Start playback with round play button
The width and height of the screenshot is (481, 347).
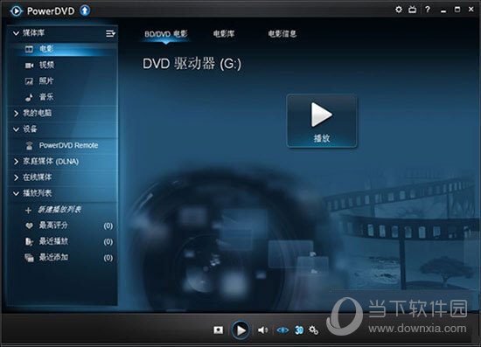(240, 330)
